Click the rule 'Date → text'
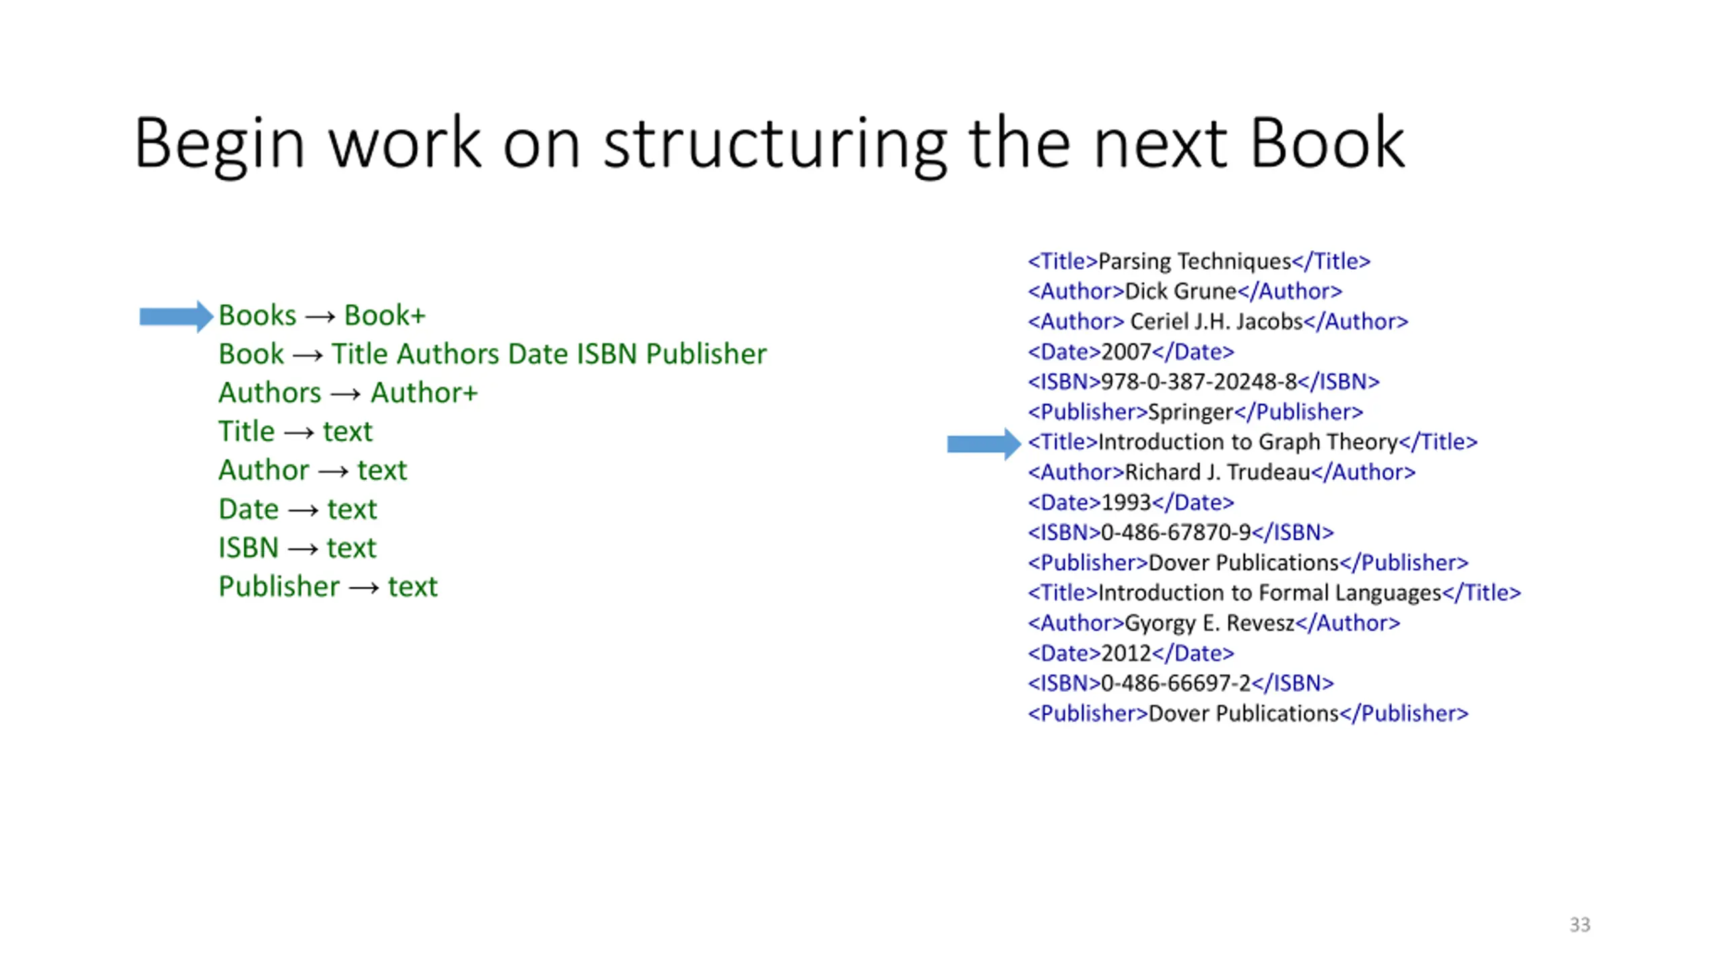This screenshot has height=969, width=1723. coord(297,509)
